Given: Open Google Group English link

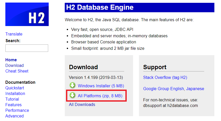Looking at the screenshot, I should 163,89.
